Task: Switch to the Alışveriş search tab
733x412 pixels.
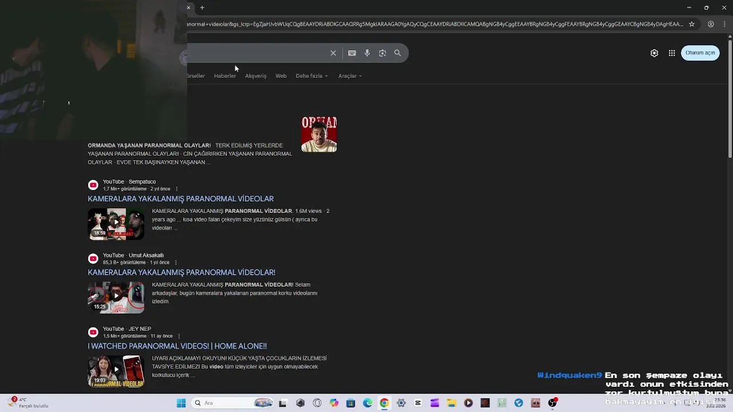Action: [x=256, y=76]
